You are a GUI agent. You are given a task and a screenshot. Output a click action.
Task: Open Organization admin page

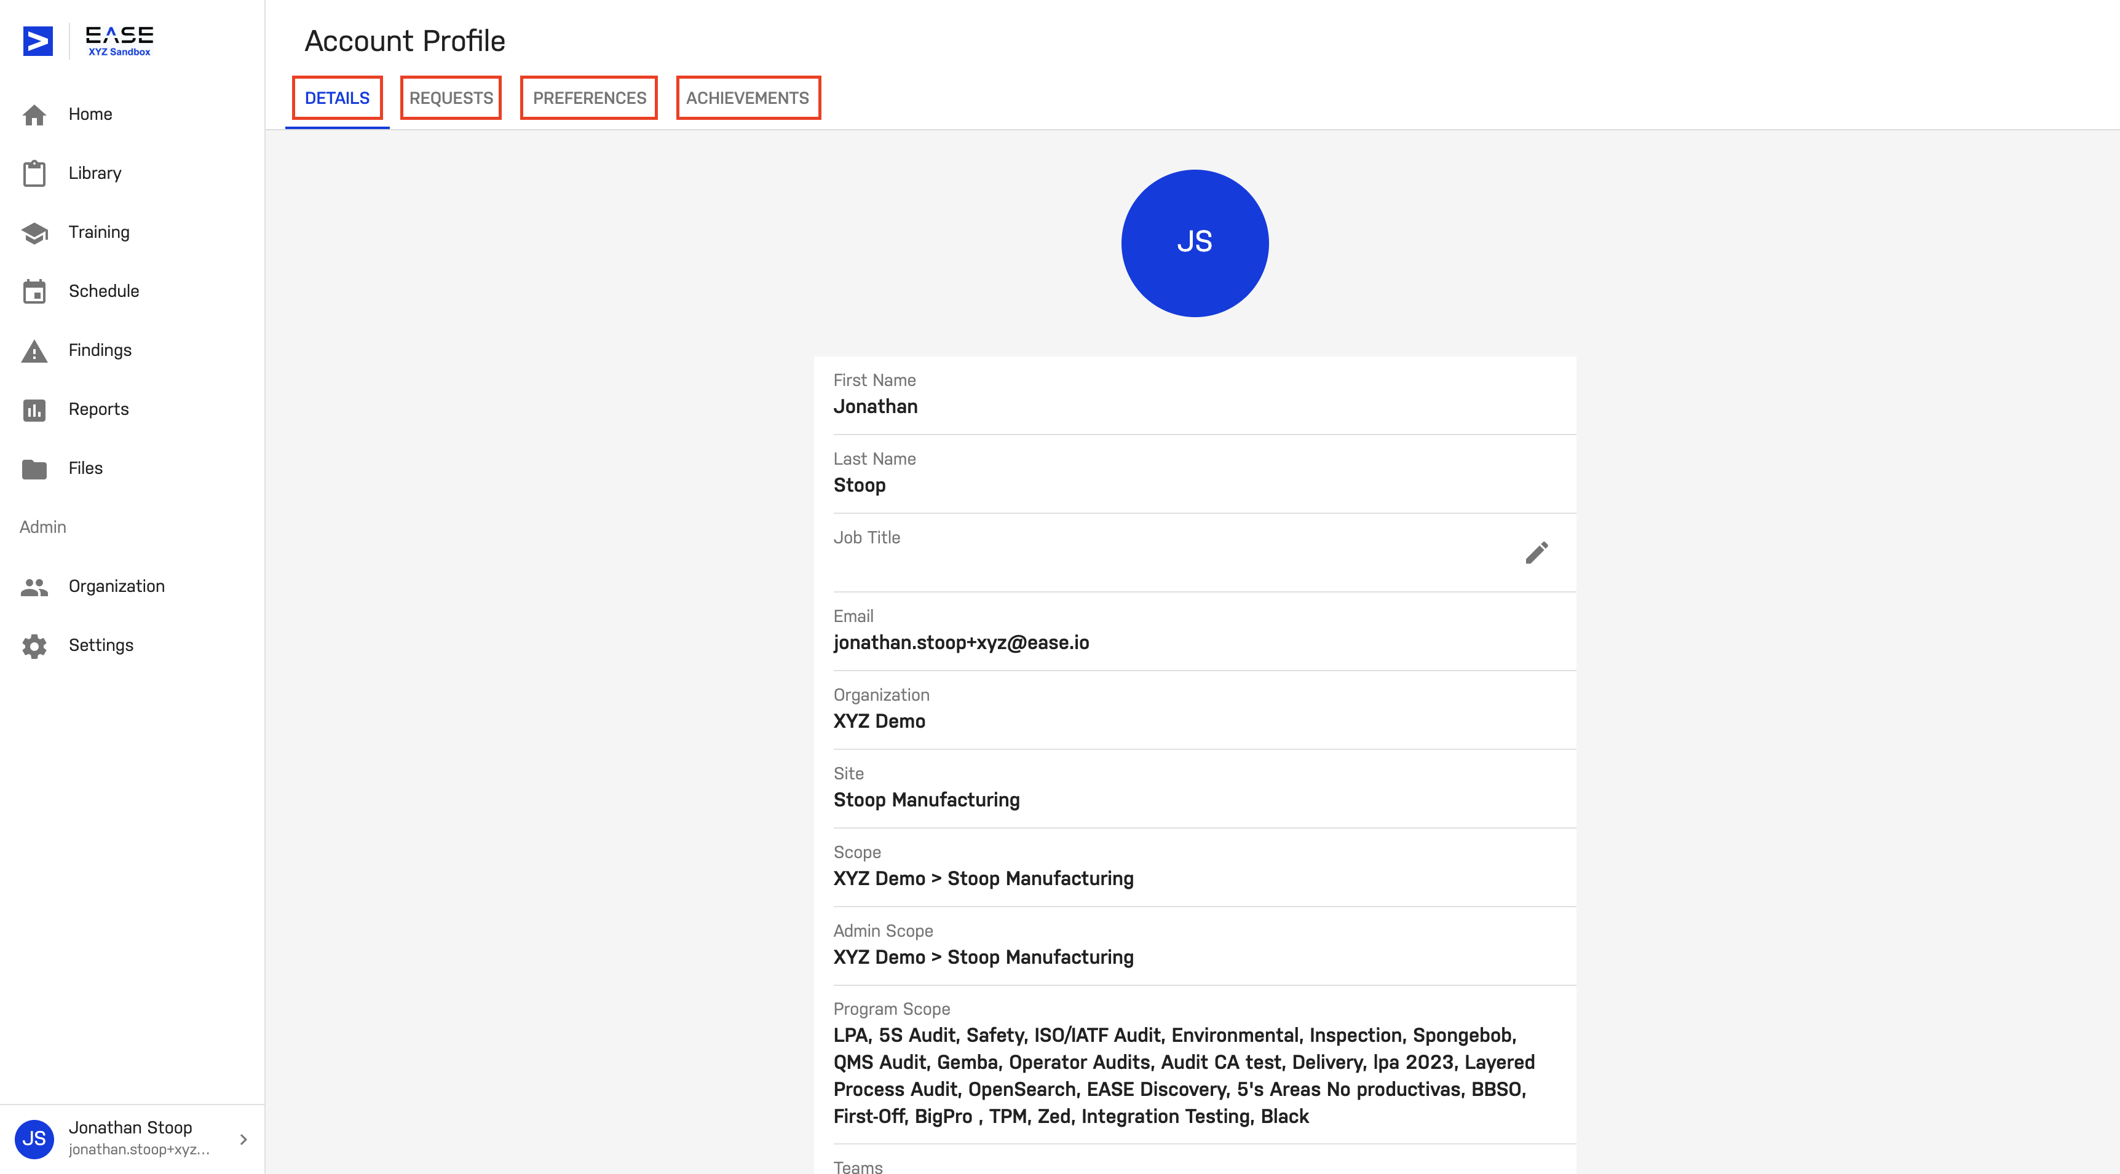[132, 586]
